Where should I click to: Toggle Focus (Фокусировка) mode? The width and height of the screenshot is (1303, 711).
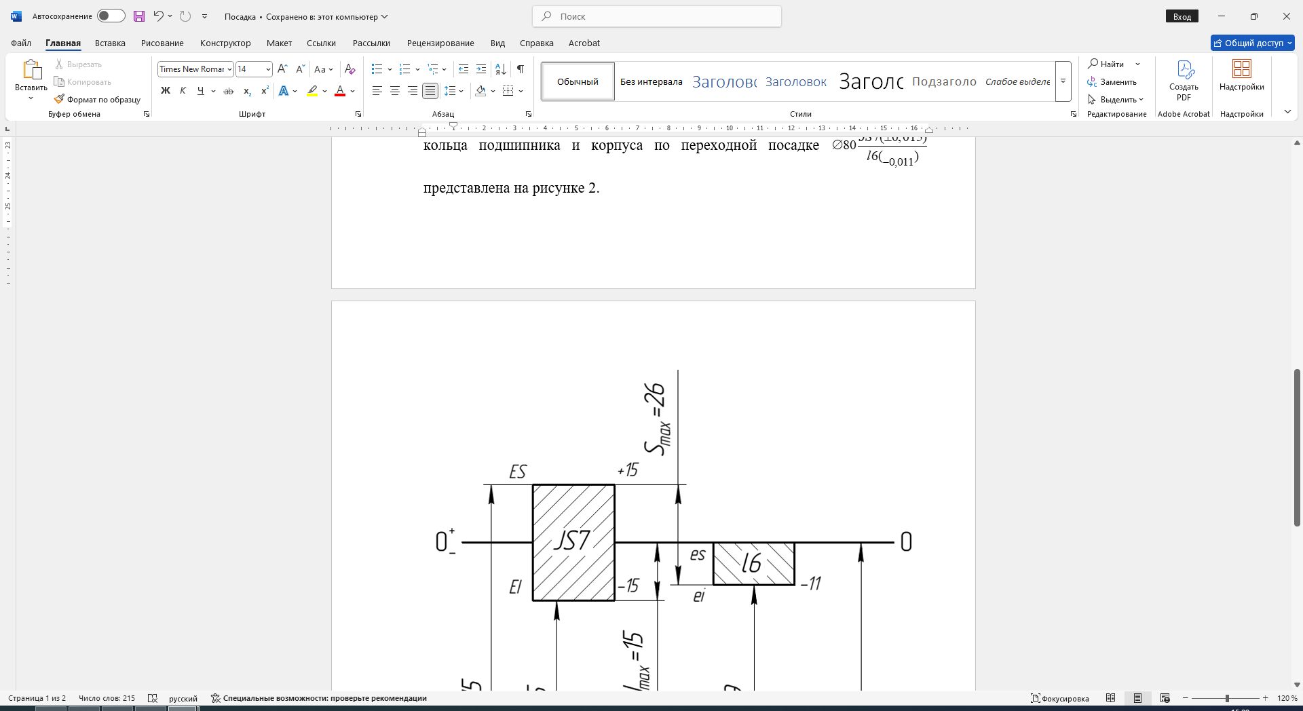tap(1060, 698)
